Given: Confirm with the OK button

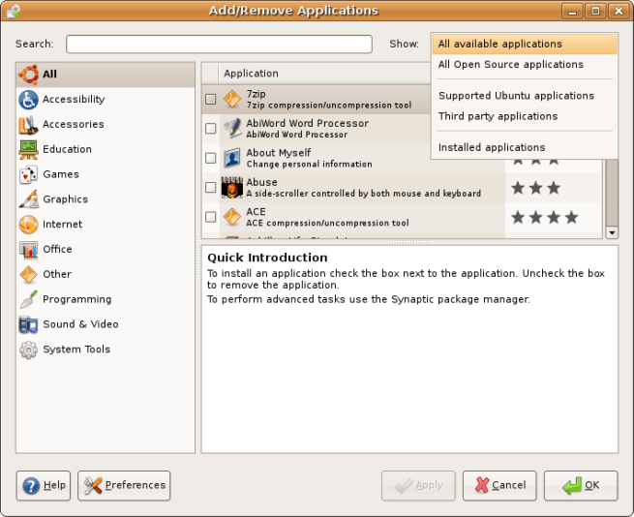Looking at the screenshot, I should [x=581, y=485].
